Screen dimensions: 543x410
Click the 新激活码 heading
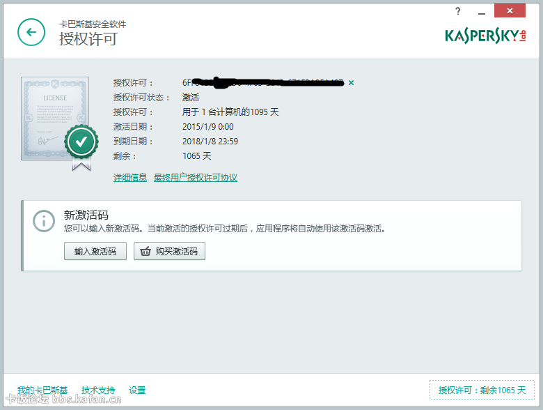click(86, 215)
